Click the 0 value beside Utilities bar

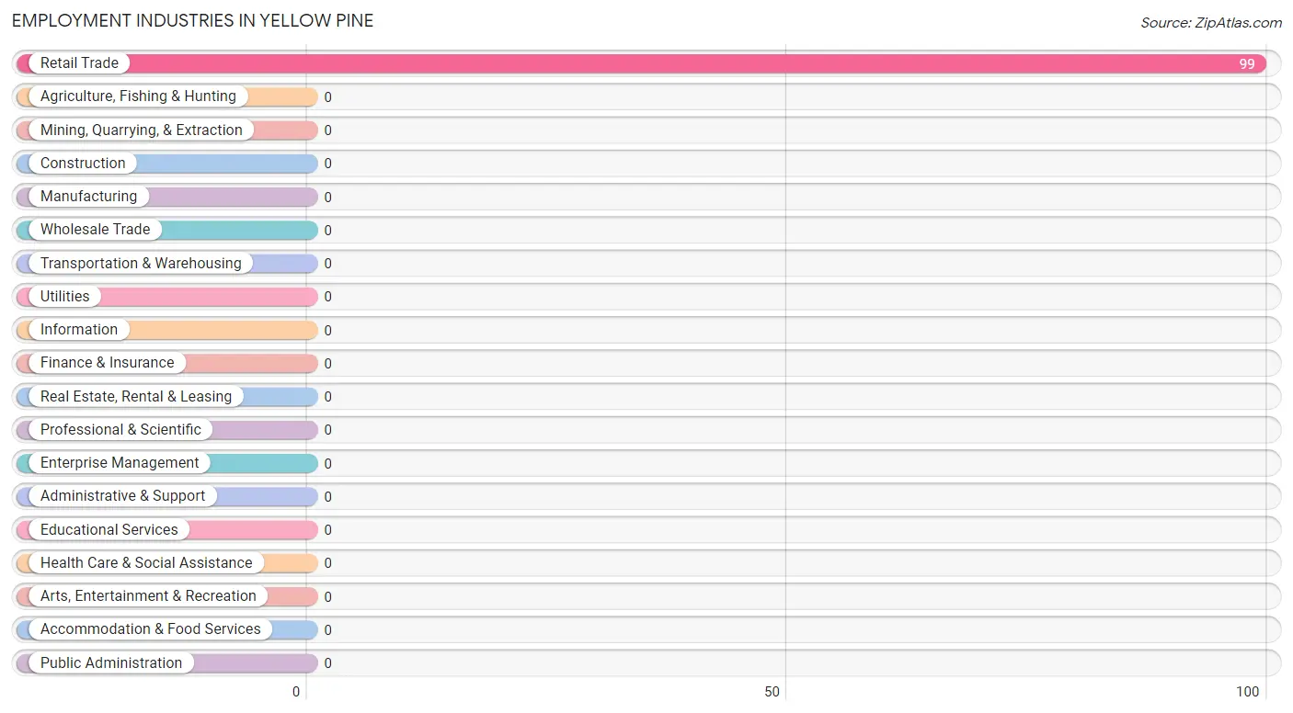327,298
